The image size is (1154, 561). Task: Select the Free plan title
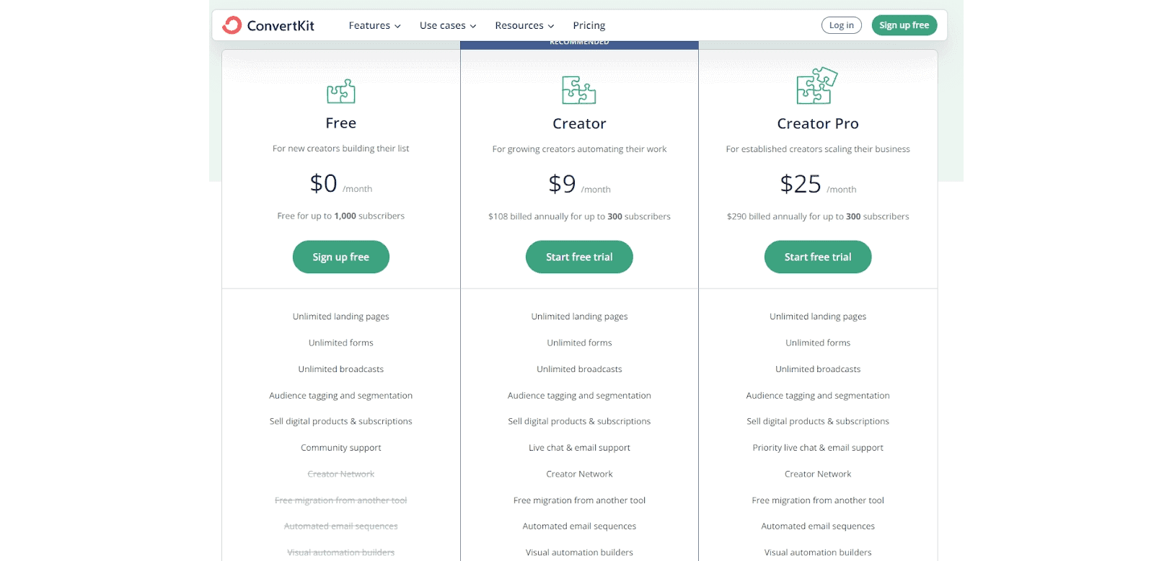[x=341, y=123]
